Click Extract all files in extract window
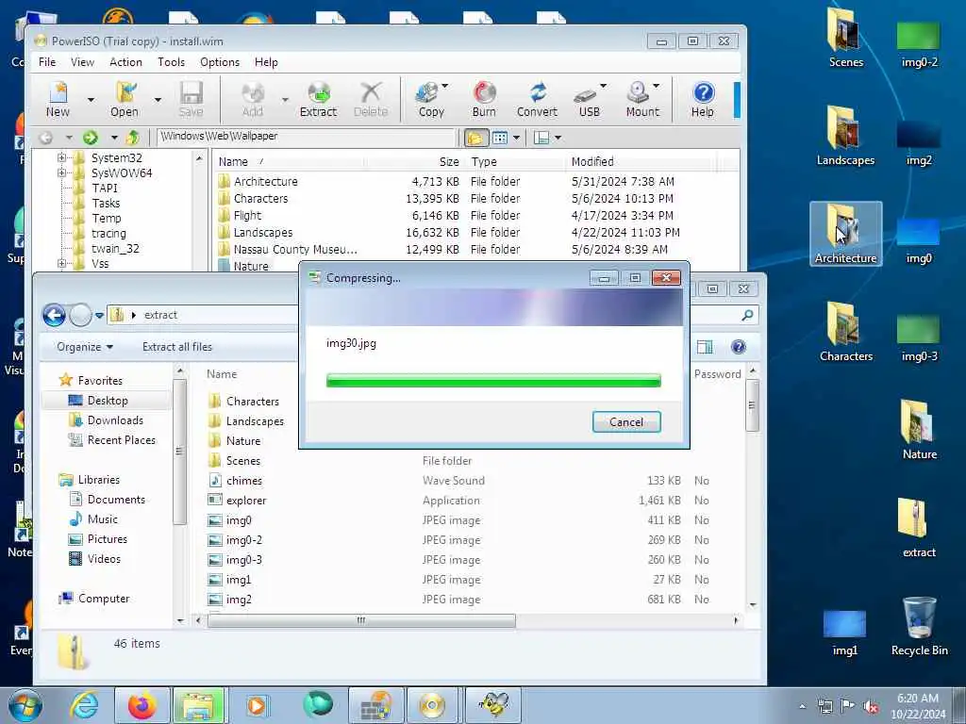 pos(176,347)
